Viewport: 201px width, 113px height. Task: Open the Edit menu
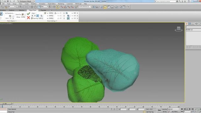pos(3,4)
